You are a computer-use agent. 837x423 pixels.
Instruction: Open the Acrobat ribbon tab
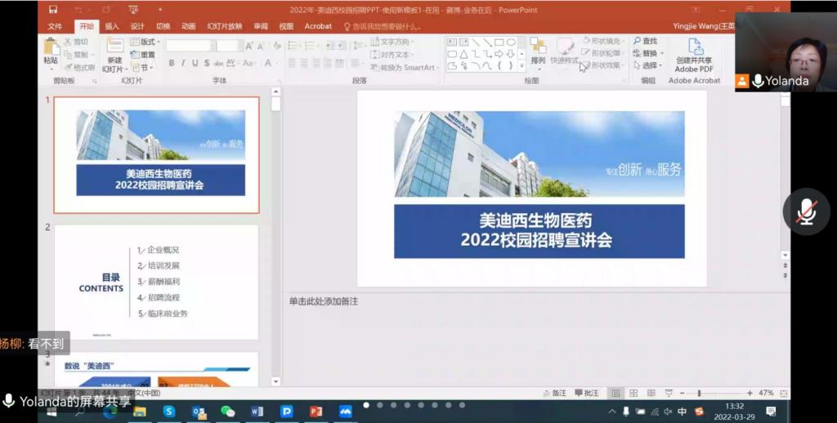318,26
